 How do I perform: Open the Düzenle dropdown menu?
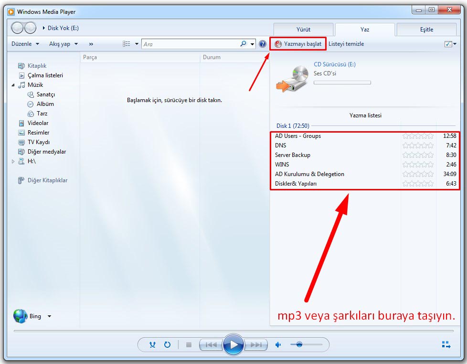pos(25,44)
